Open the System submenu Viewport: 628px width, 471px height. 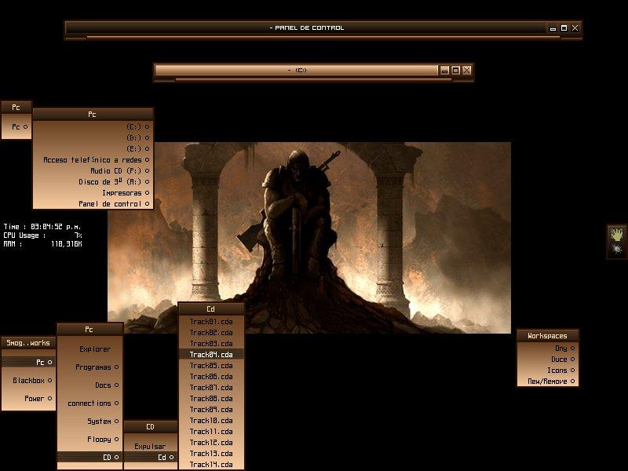coord(89,421)
